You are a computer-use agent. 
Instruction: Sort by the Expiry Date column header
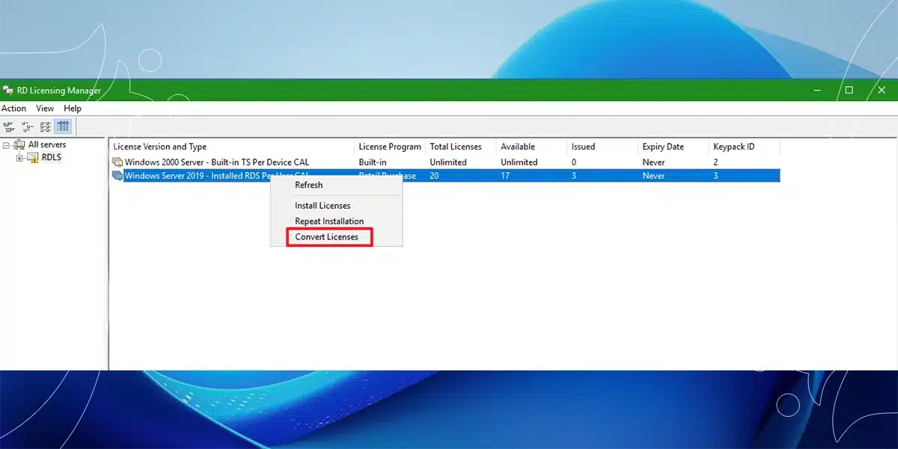coord(663,147)
